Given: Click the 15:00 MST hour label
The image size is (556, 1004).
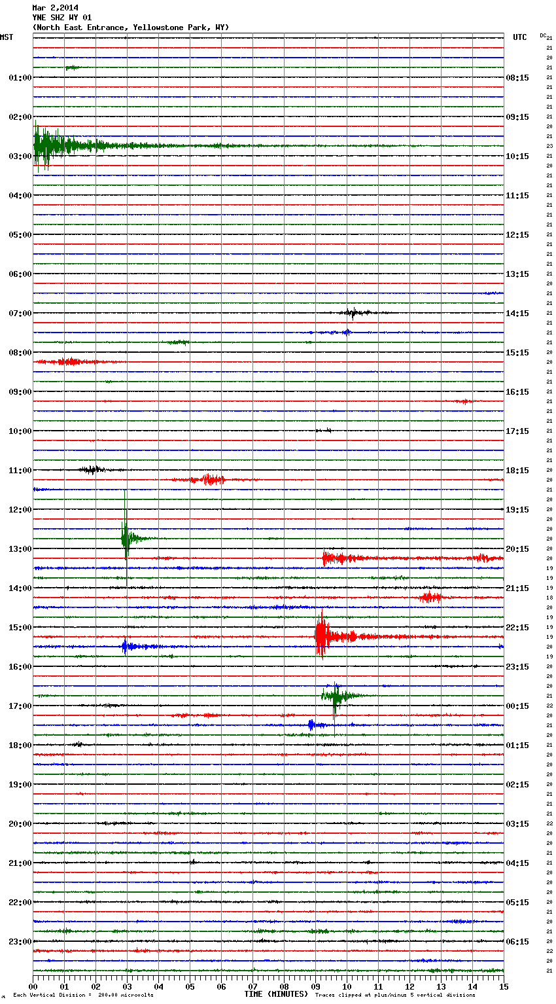Looking at the screenshot, I should click(20, 628).
